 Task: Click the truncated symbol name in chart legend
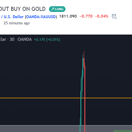(x=3, y=39)
